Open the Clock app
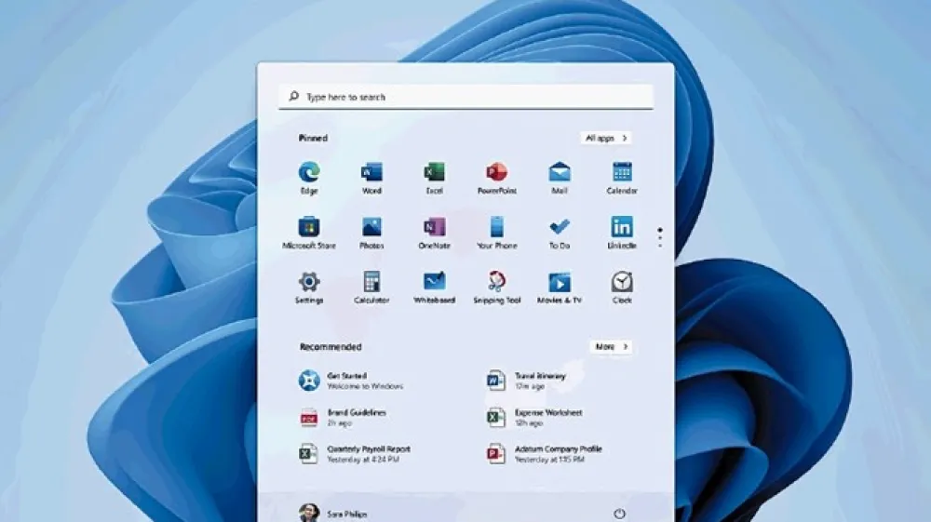This screenshot has height=522, width=931. (622, 288)
